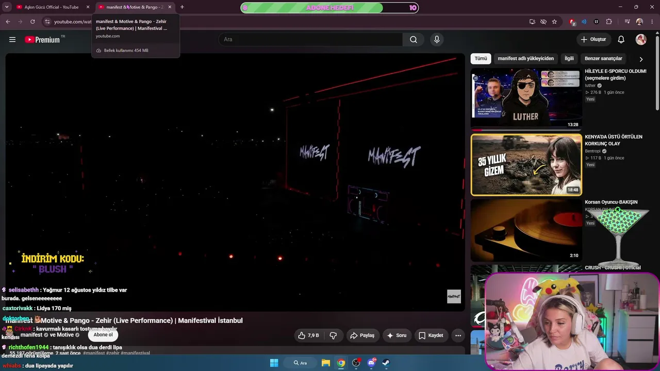
Task: Open luther channel name under first video
Action: point(590,86)
